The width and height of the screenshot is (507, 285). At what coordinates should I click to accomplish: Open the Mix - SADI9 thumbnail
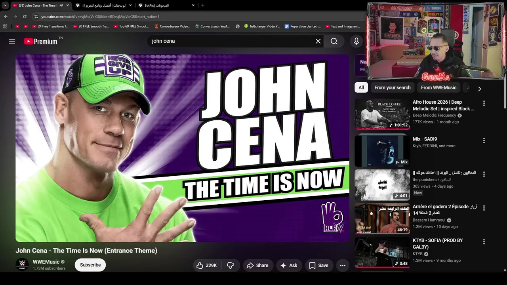coord(382,150)
